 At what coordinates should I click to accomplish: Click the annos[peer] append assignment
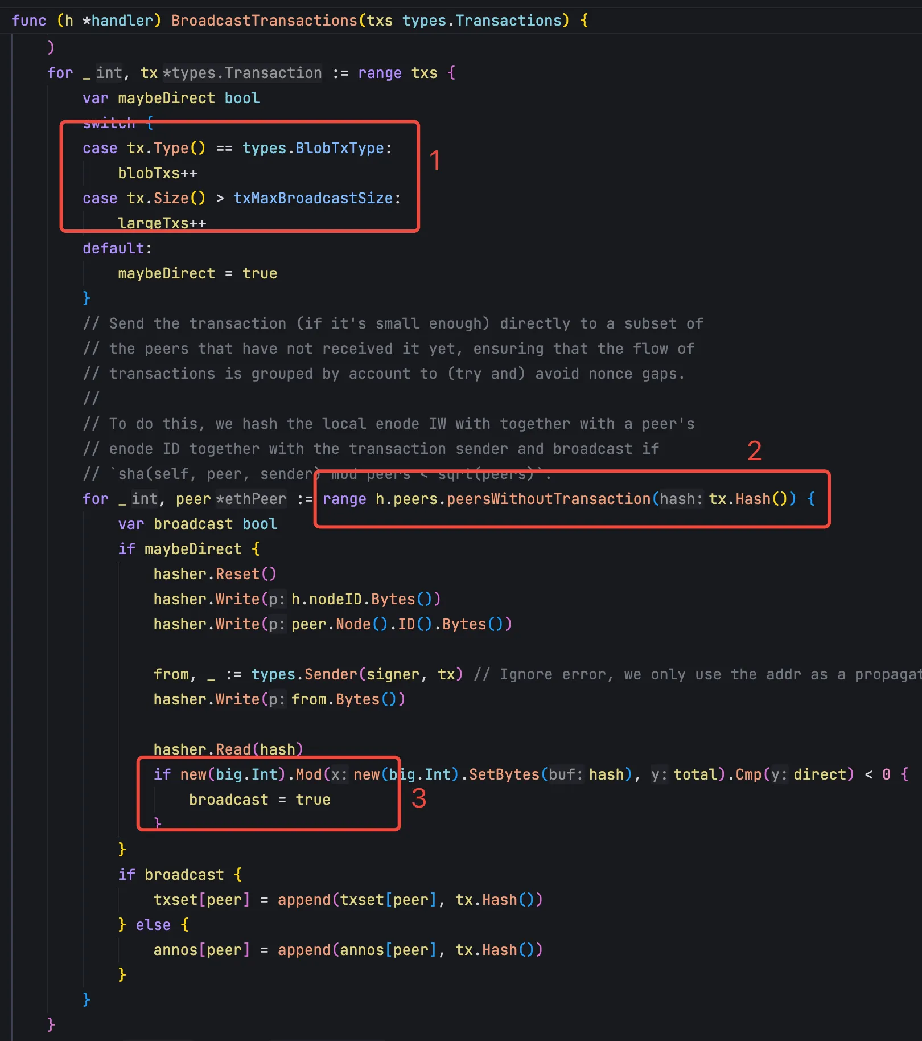tap(347, 950)
